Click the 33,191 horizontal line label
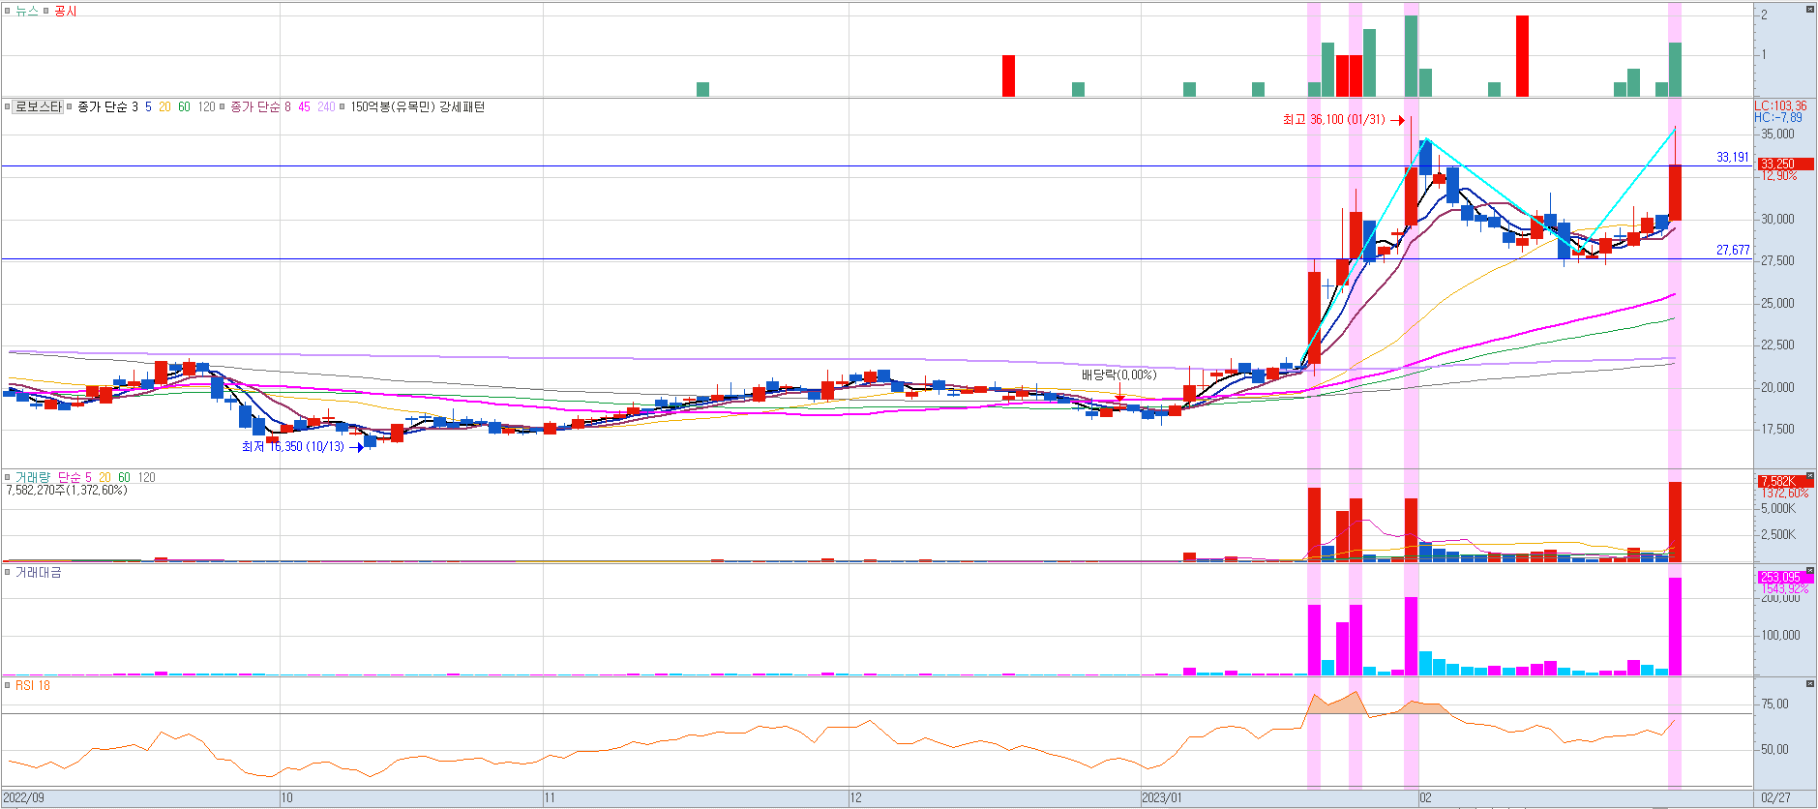 pos(1733,157)
